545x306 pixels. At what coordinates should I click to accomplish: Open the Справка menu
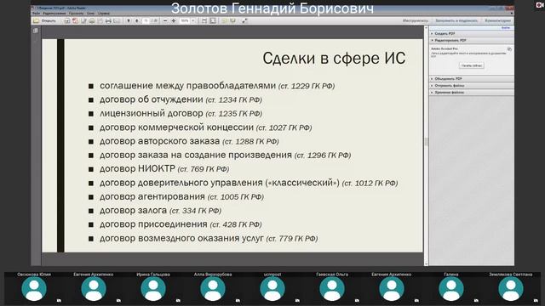click(104, 14)
